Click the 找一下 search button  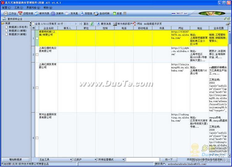click(x=169, y=160)
